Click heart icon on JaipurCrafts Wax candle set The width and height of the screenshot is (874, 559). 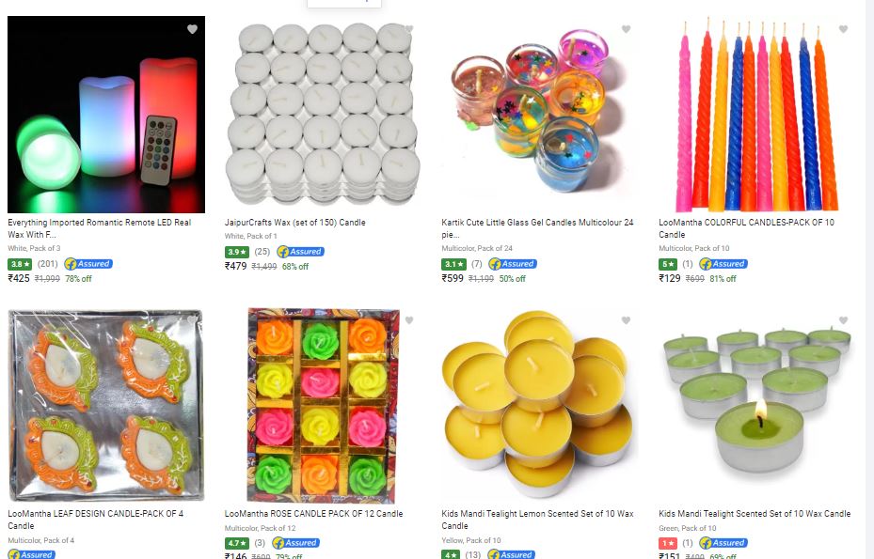pos(409,29)
